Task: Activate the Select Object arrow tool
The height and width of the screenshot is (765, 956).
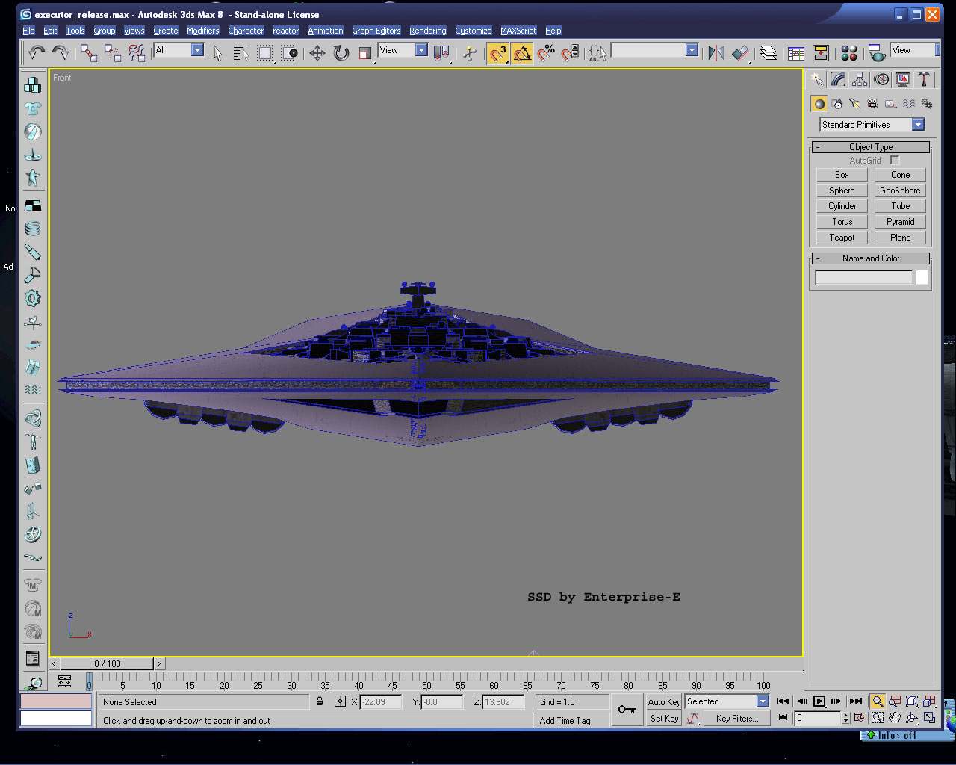Action: 217,52
